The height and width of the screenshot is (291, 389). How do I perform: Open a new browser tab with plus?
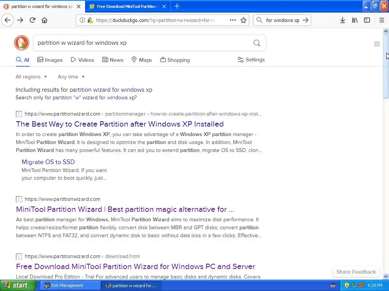click(x=177, y=6)
